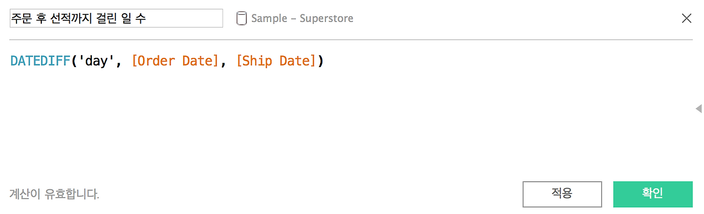Click the word Ship in formula
The width and height of the screenshot is (704, 214).
(257, 61)
